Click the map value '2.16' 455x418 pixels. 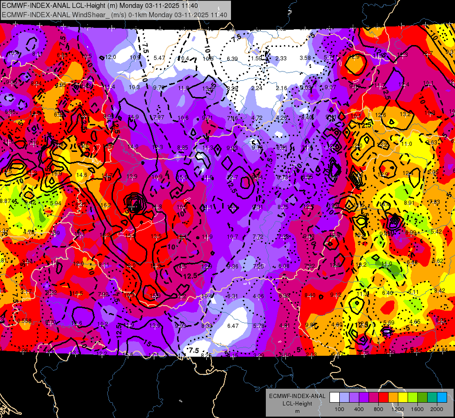[282, 88]
